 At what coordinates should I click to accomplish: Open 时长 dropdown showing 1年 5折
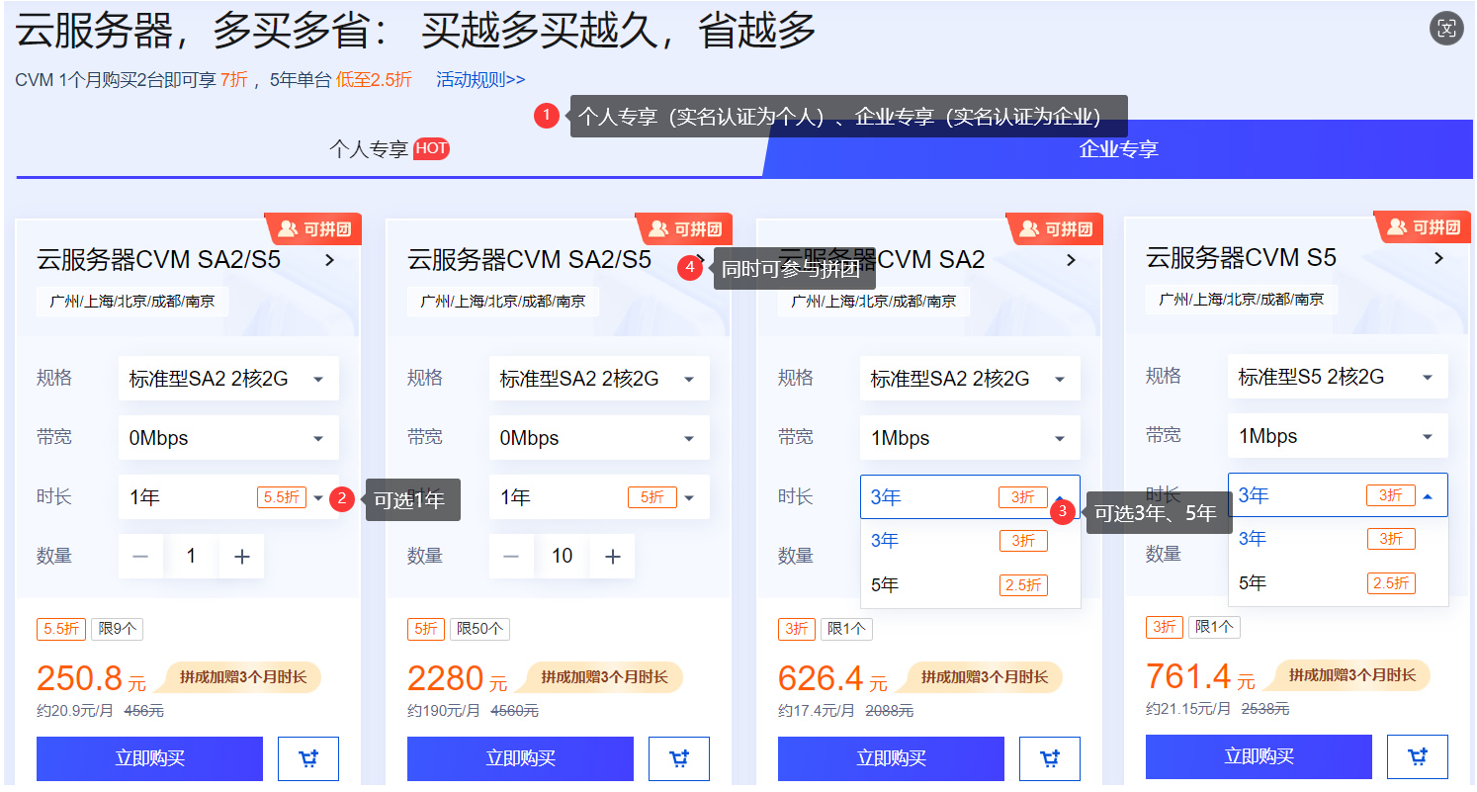click(599, 497)
